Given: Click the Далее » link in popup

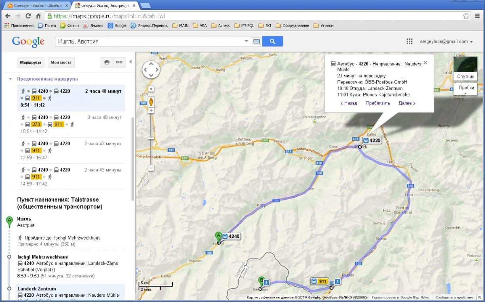Looking at the screenshot, I should click(407, 103).
